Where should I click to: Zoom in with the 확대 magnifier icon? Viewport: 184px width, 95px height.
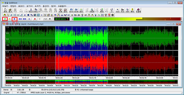pos(102,10)
